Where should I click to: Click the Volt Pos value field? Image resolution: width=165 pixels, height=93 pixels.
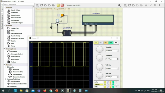tap(111, 77)
